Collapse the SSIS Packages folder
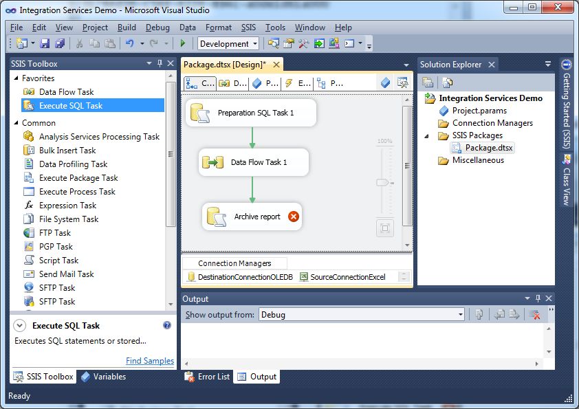The image size is (579, 409). point(427,136)
